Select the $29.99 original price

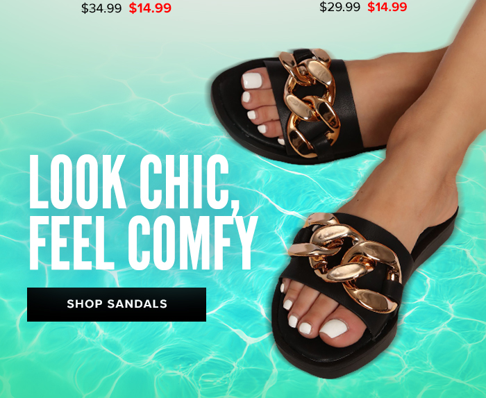click(340, 7)
